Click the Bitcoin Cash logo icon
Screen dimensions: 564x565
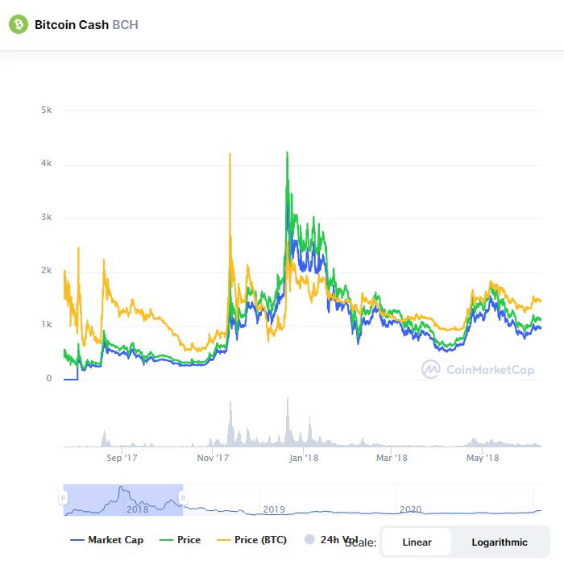(19, 24)
